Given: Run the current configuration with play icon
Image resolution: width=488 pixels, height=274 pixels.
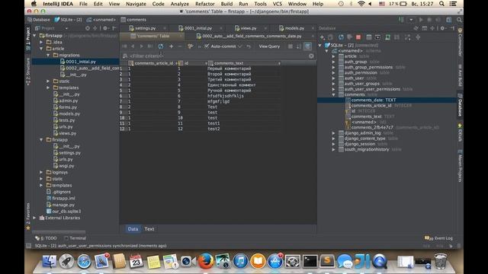Looking at the screenshot, I should [x=421, y=20].
